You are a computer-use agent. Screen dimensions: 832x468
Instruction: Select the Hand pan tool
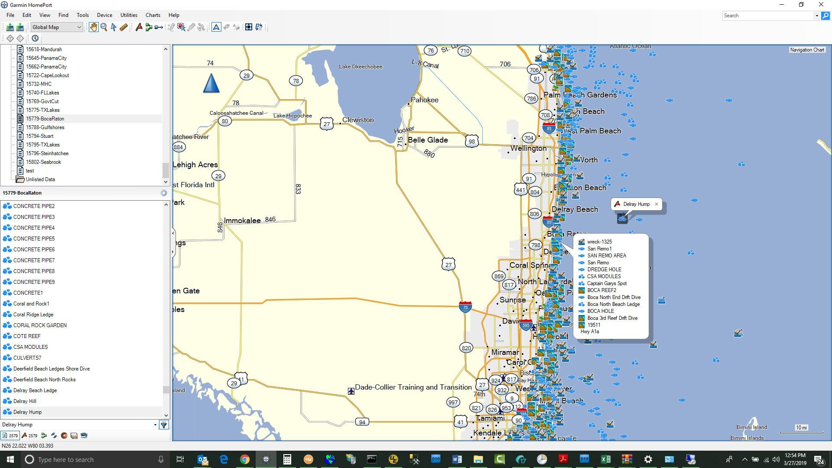pos(94,27)
